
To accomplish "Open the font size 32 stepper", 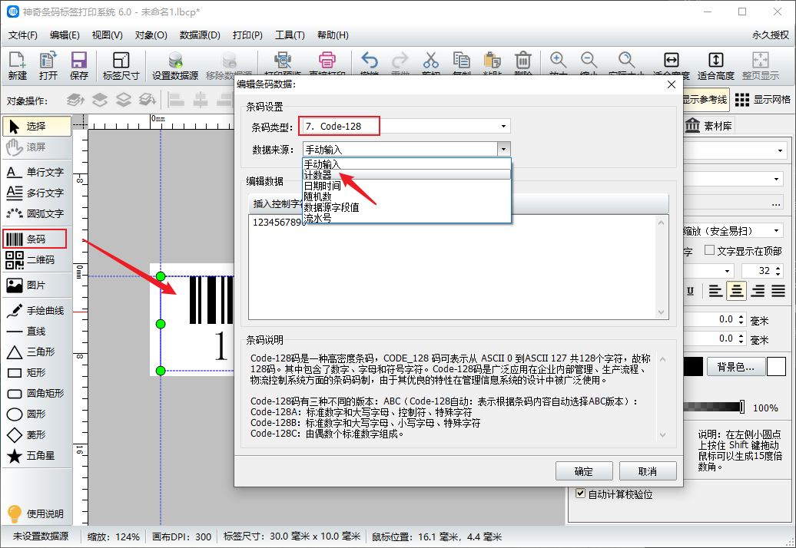I will coord(778,271).
